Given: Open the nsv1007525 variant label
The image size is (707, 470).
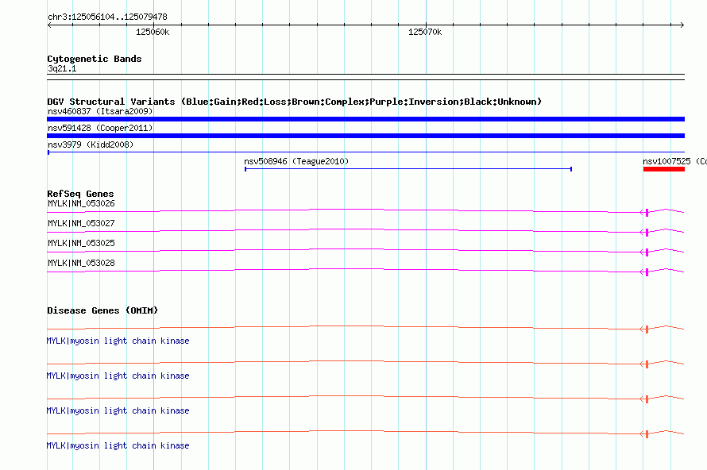Looking at the screenshot, I should coord(674,161).
